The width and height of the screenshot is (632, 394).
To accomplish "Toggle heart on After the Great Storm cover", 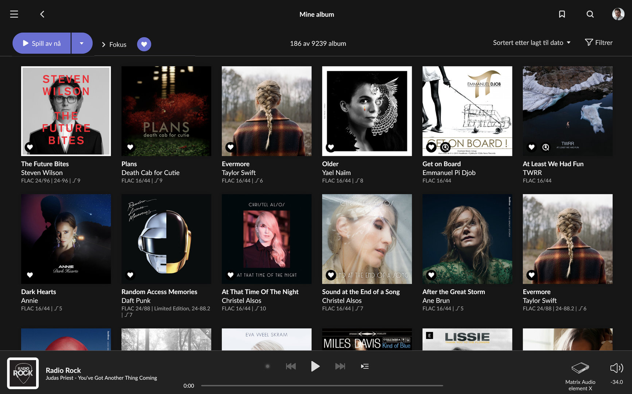I will point(431,275).
